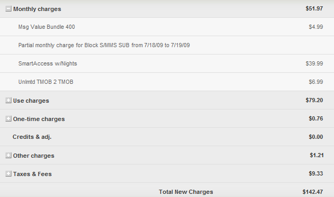The height and width of the screenshot is (197, 334).
Task: Click the Monthly charges heading
Action: pos(37,9)
